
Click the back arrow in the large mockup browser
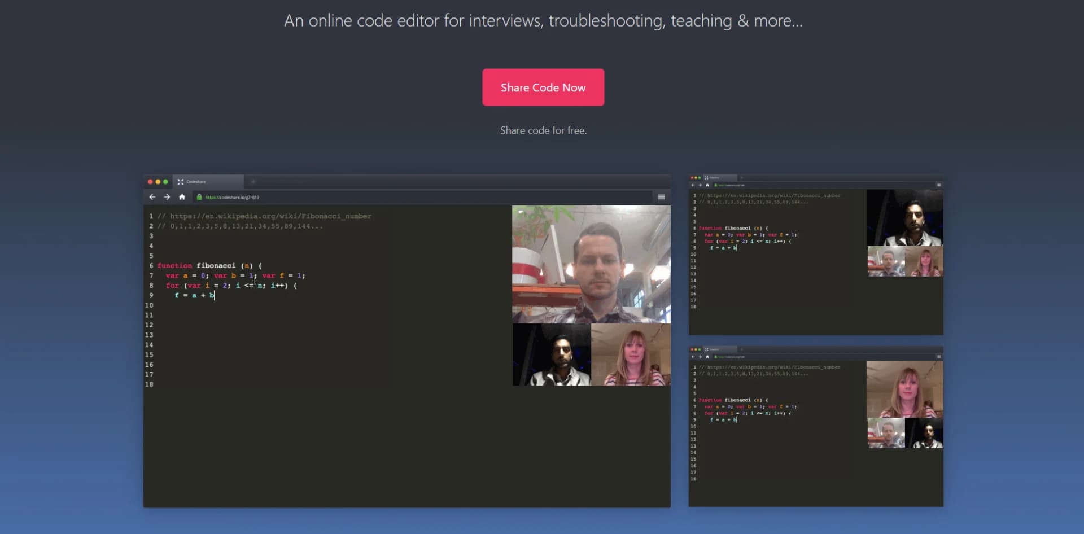[x=152, y=197]
